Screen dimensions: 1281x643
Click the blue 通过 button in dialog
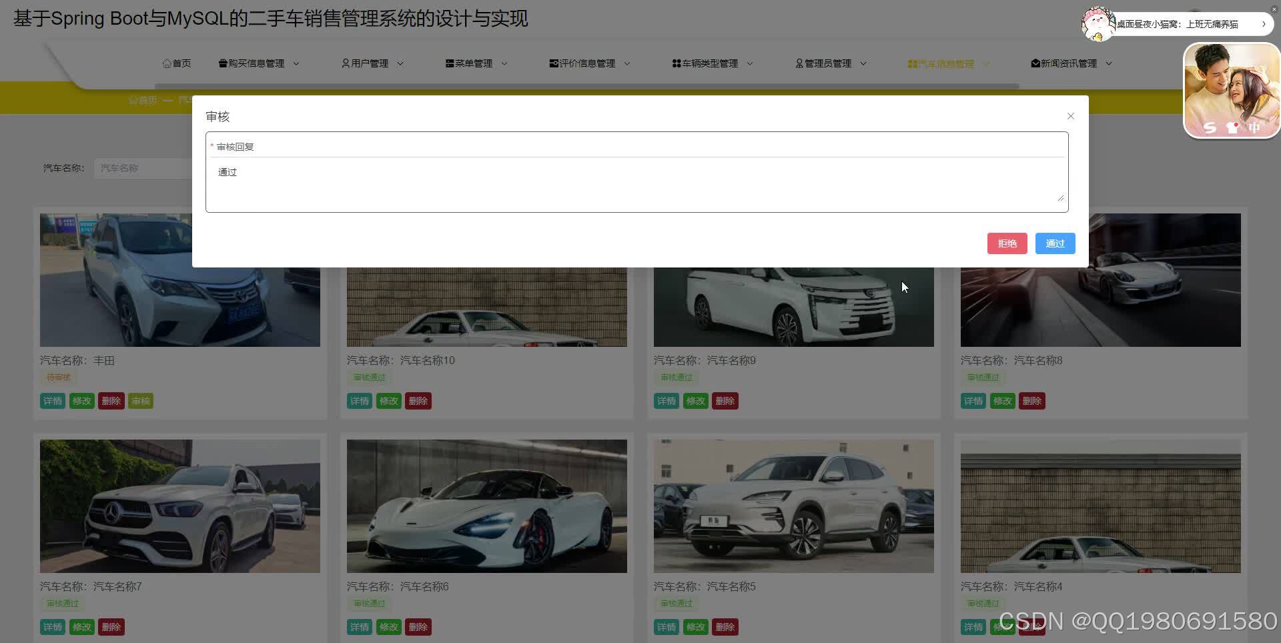coord(1055,243)
